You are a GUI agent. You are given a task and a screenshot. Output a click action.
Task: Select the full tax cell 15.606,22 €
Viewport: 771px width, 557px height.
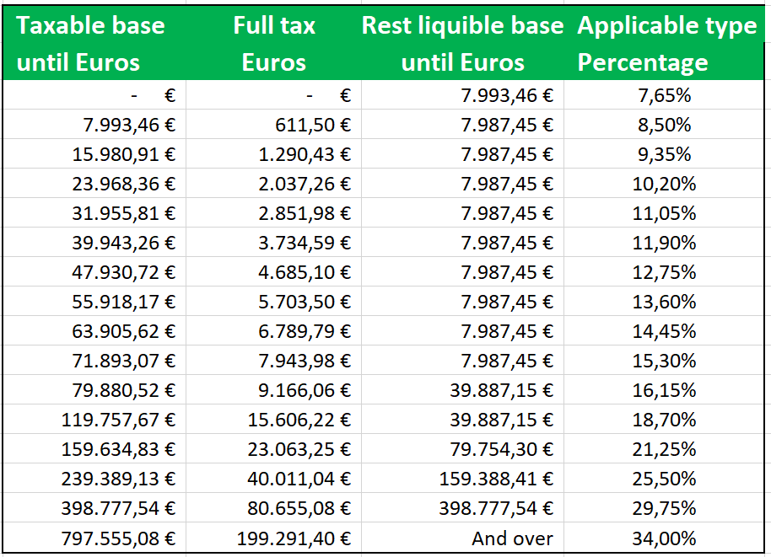274,420
